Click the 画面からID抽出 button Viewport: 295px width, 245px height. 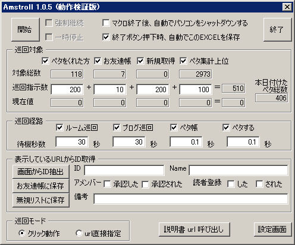point(41,172)
